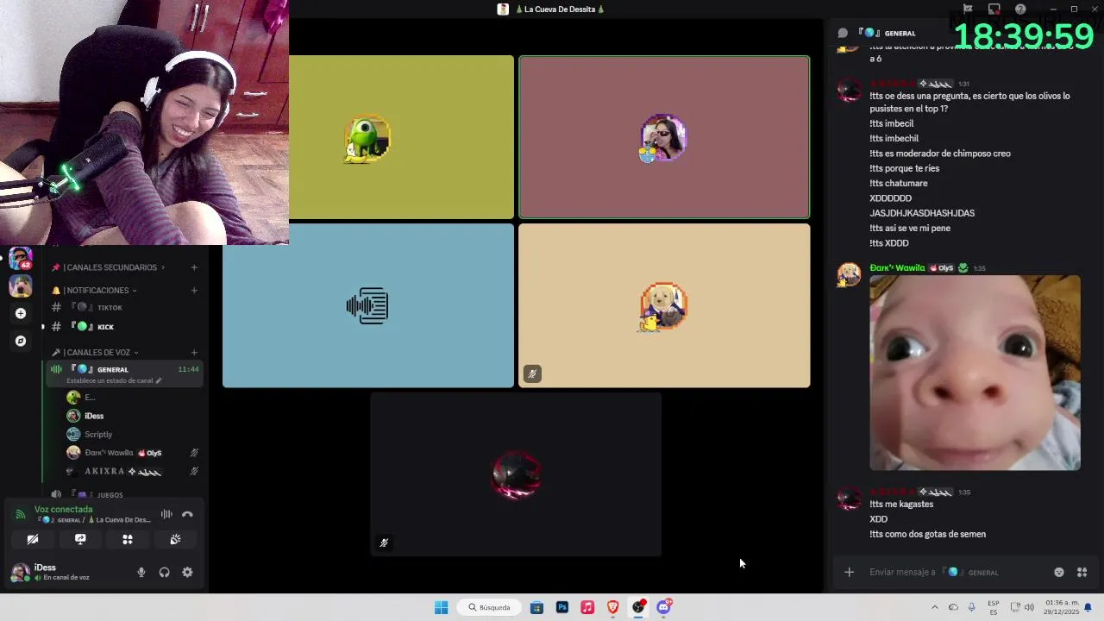Open OBS Studio taskbar icon

pyautogui.click(x=638, y=607)
